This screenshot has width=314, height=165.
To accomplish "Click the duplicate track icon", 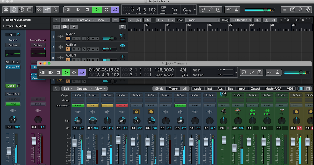I will (65, 27).
